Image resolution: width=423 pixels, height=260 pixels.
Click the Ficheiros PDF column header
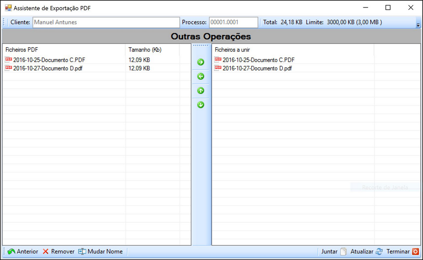[x=63, y=50]
